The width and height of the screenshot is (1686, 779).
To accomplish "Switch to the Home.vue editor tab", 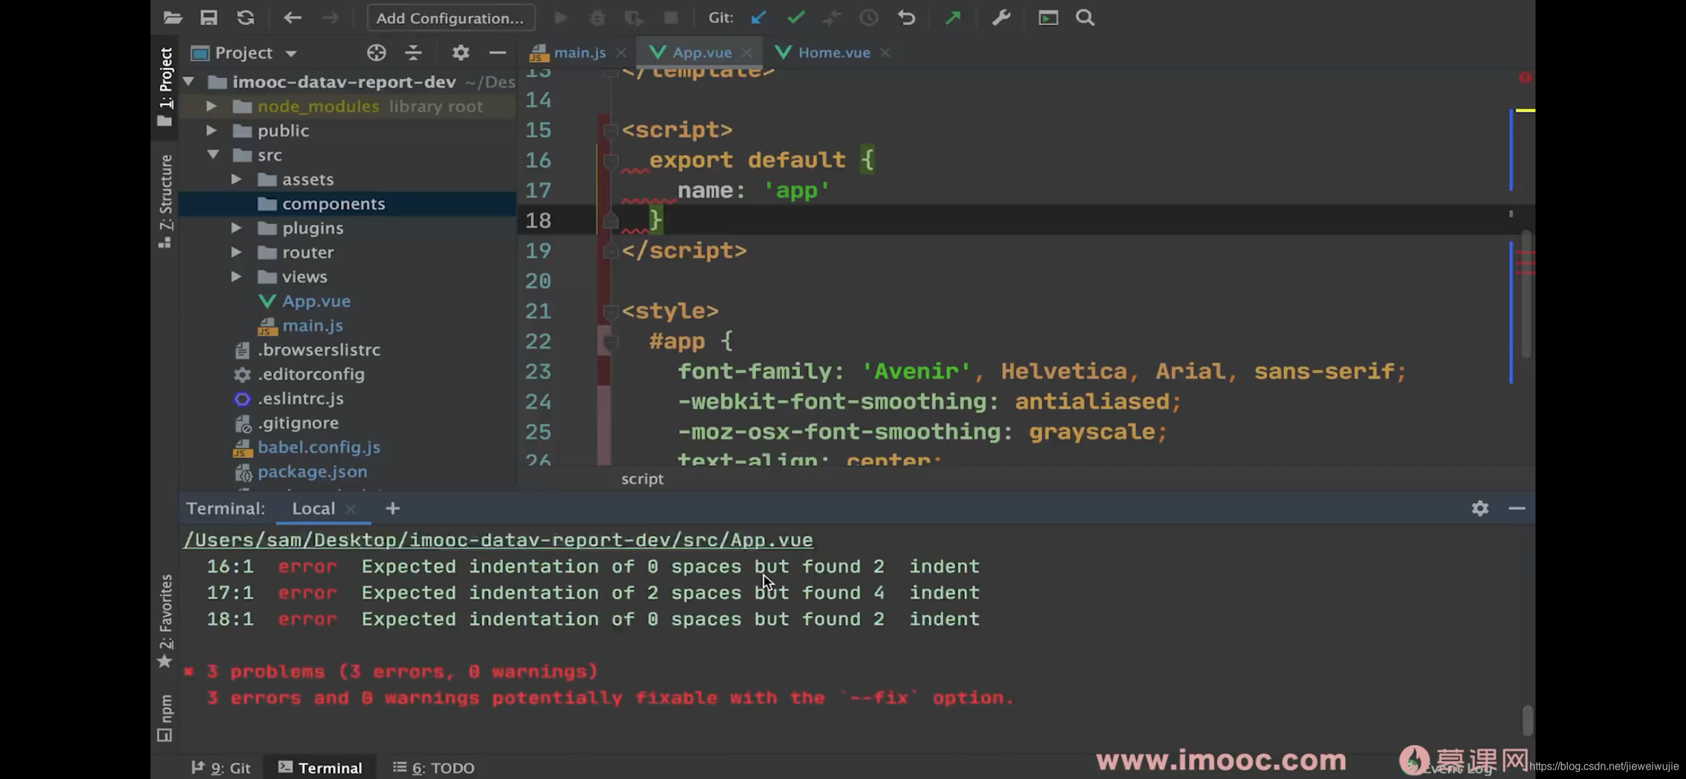I will point(834,53).
